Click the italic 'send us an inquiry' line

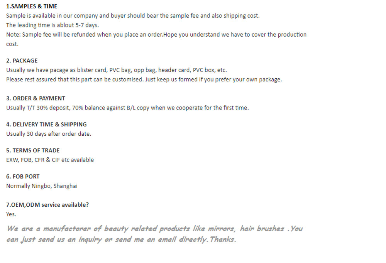pos(121,239)
